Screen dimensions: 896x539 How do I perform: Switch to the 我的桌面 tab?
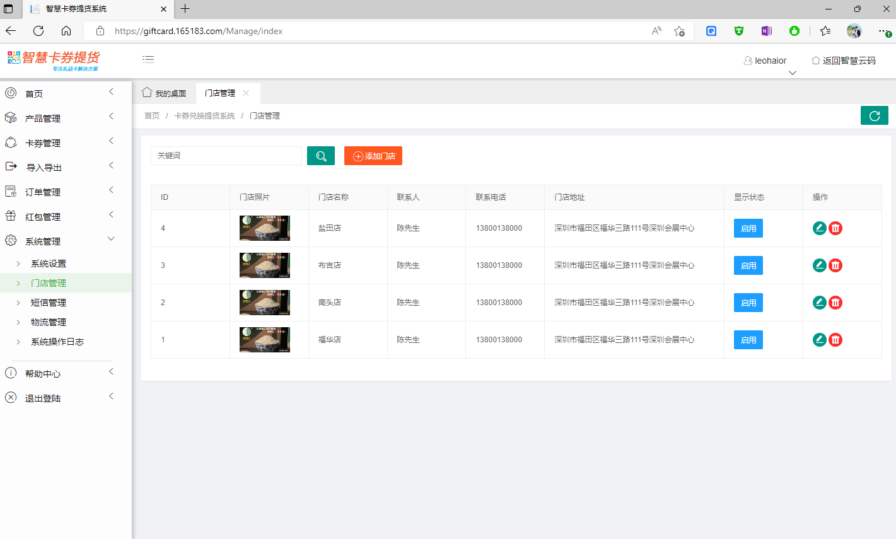pyautogui.click(x=165, y=93)
